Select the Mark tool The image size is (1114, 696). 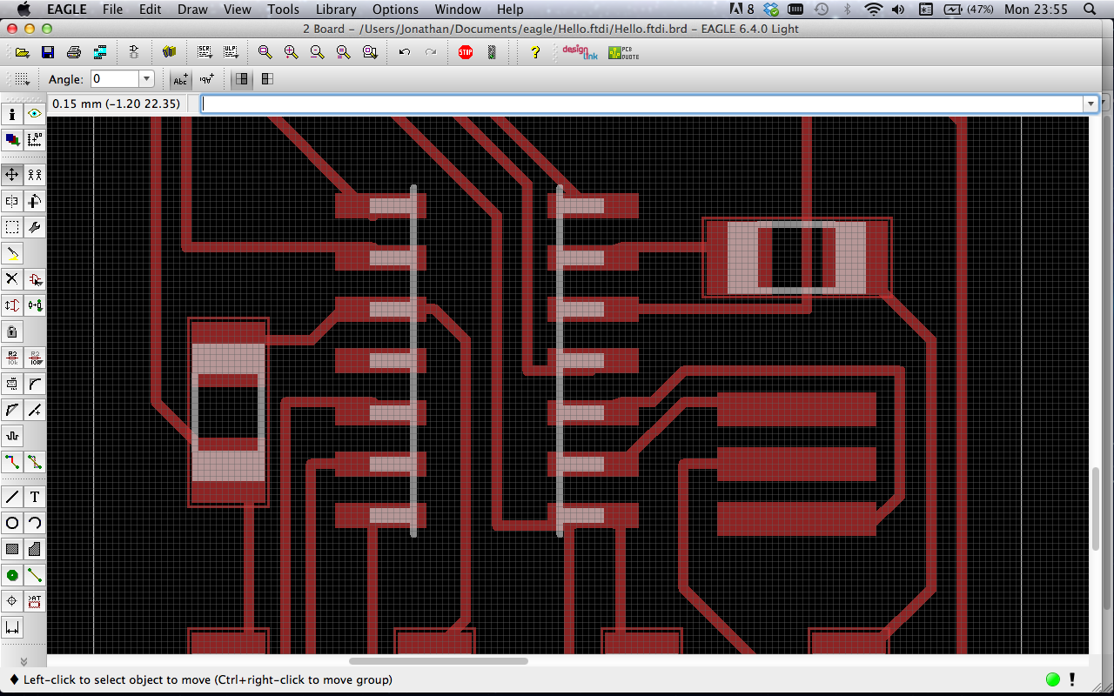[35, 138]
